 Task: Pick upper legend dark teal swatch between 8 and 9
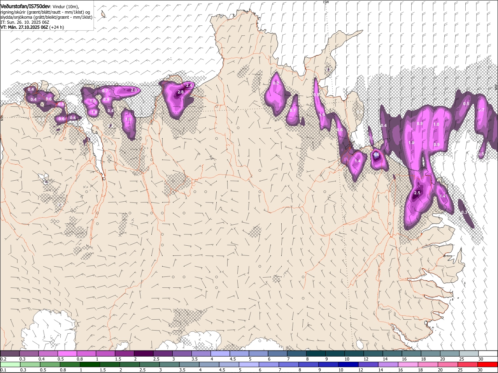tap(316, 353)
